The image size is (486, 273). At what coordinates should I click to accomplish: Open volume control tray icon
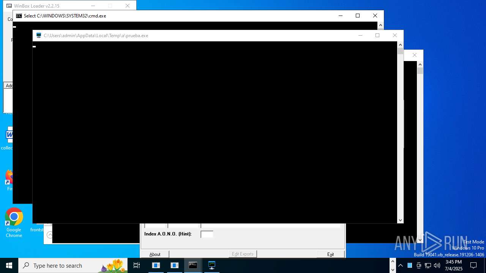click(437, 265)
